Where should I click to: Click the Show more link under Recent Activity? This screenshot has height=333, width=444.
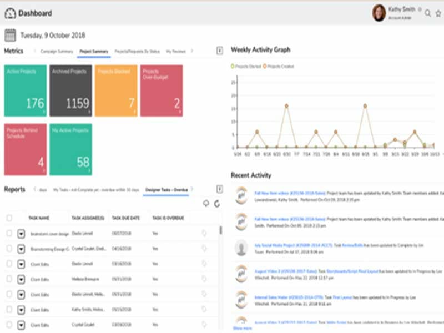click(242, 328)
